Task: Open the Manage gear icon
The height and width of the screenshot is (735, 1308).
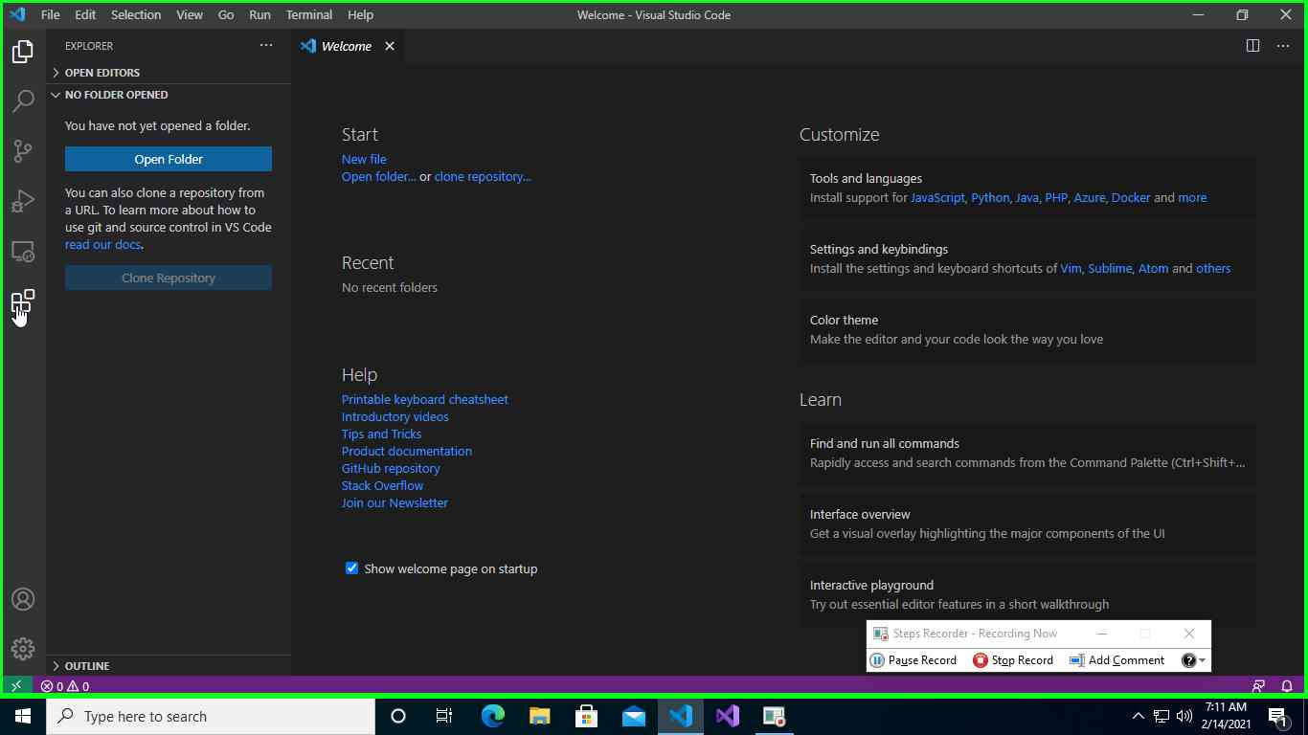Action: tap(23, 649)
